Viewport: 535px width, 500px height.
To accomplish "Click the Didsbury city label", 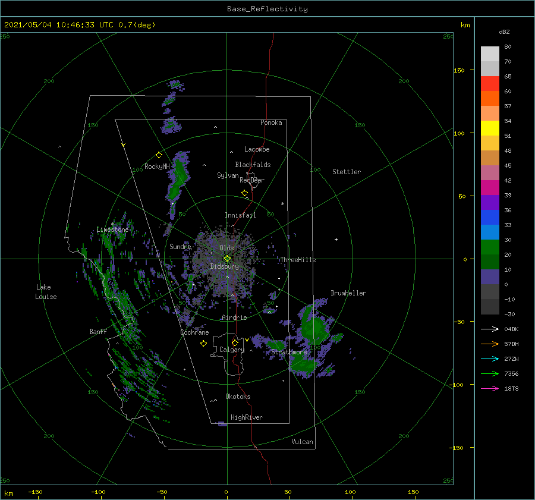I will point(225,266).
